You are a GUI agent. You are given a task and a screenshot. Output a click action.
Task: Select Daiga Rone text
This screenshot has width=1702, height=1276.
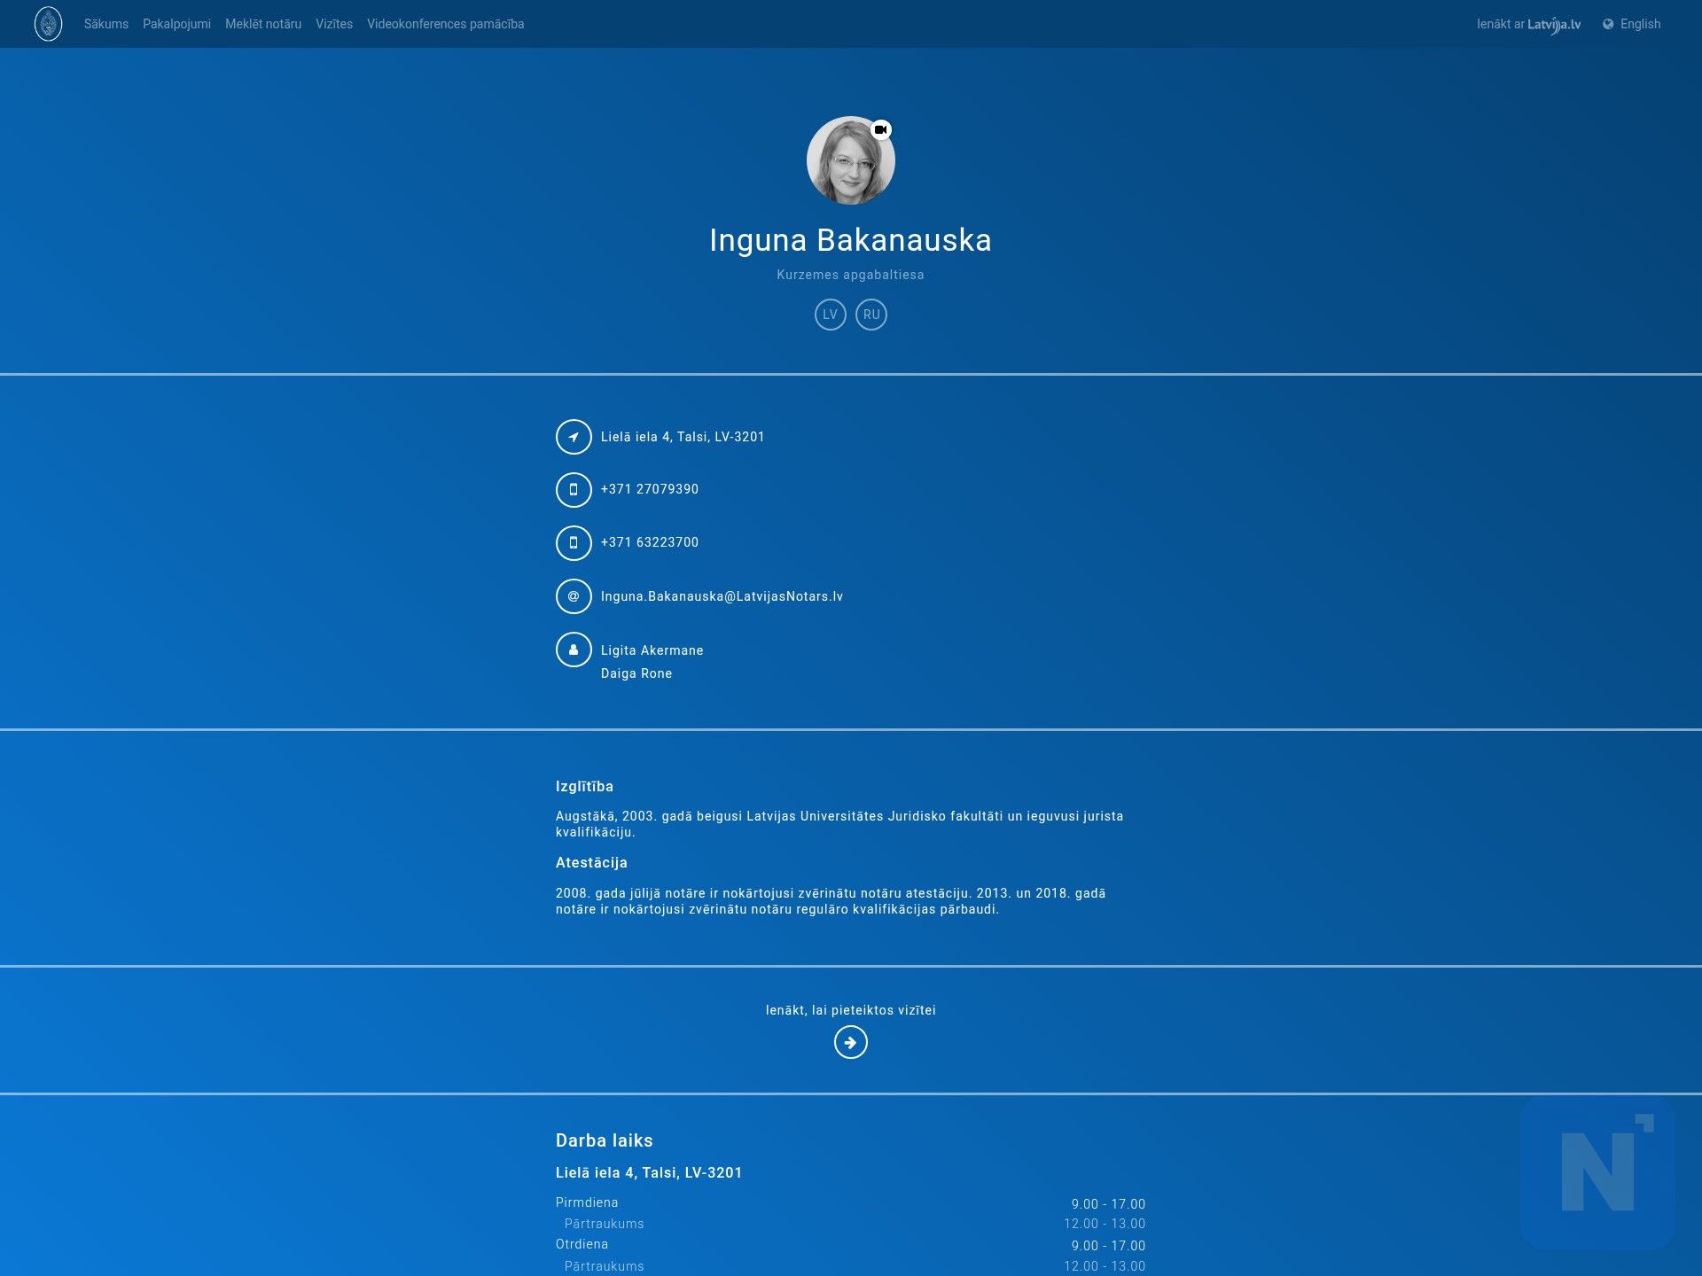click(636, 673)
